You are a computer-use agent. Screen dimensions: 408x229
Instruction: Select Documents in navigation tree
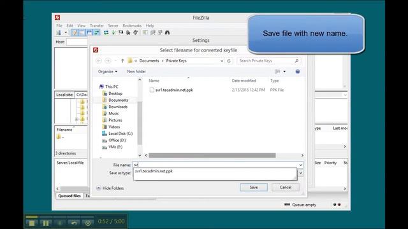point(118,101)
